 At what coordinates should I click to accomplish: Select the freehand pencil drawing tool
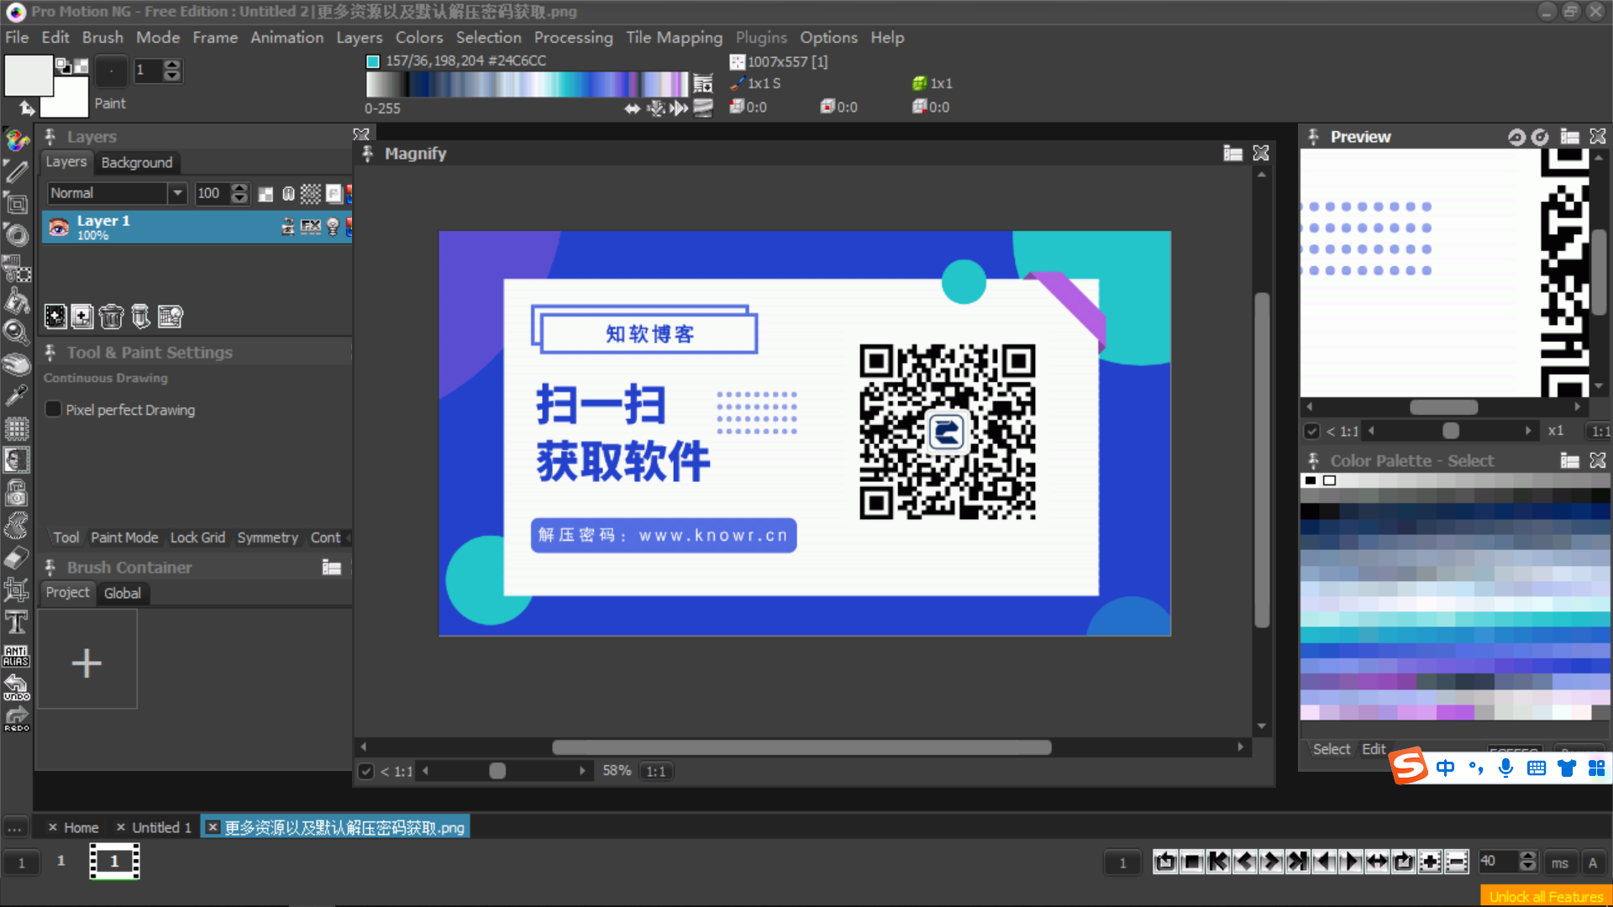tap(16, 171)
